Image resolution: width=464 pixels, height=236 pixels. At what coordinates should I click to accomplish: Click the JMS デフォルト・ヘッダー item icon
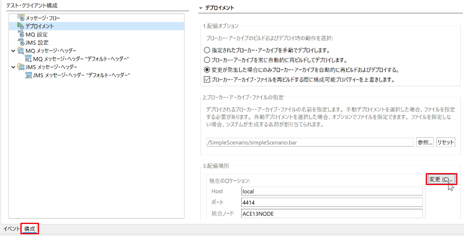[x=28, y=75]
